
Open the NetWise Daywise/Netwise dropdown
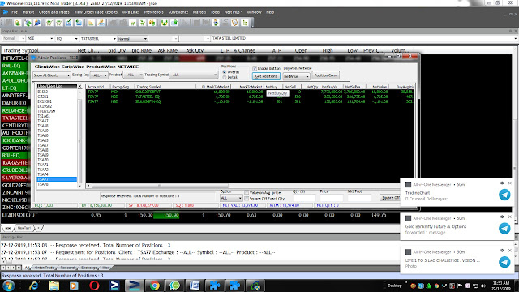tap(296, 76)
